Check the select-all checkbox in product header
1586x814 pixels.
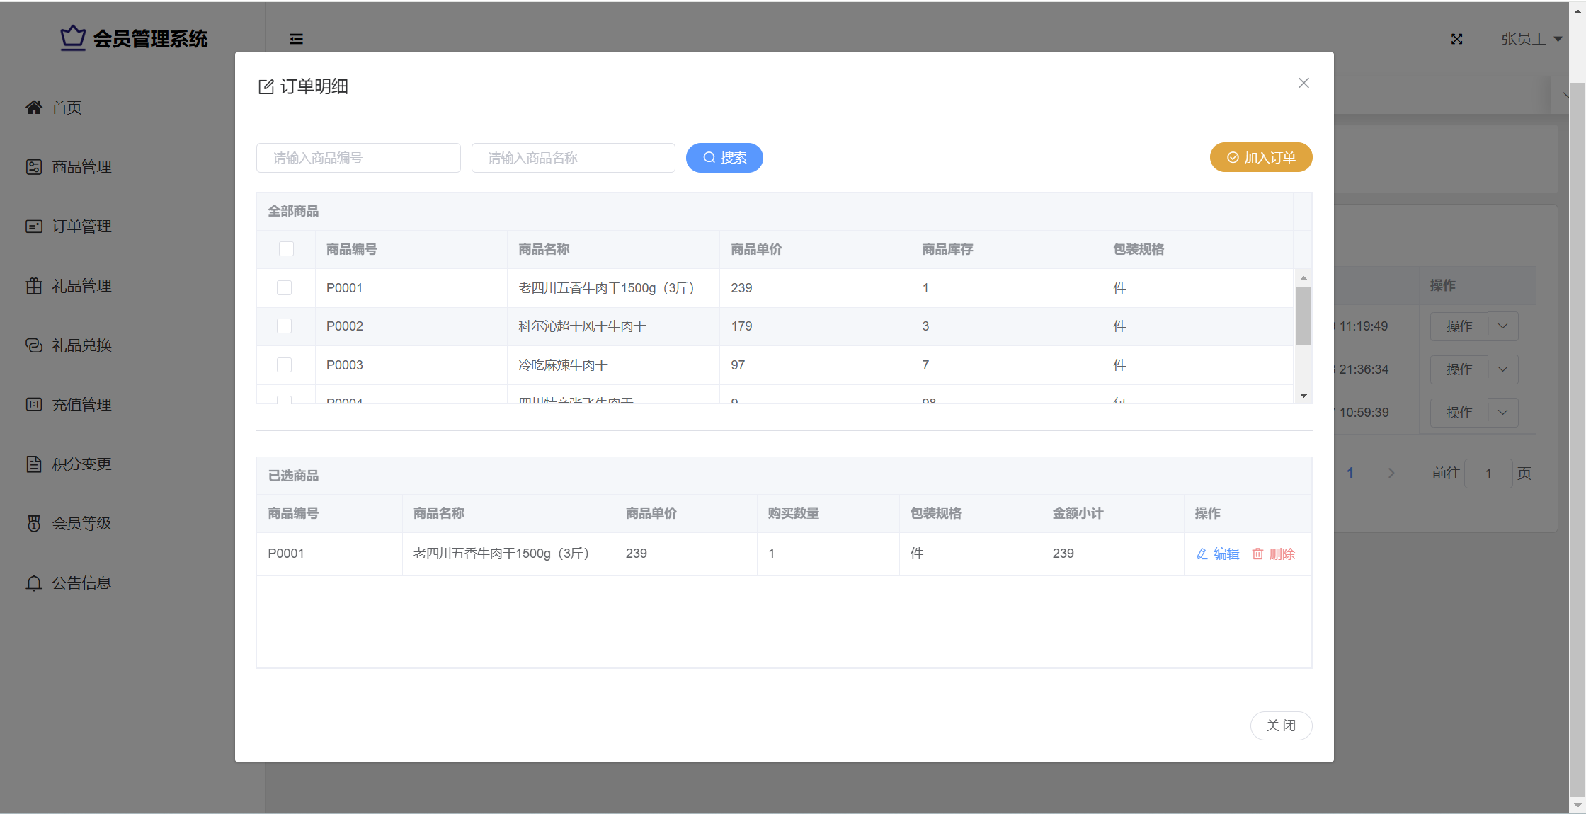click(x=286, y=249)
